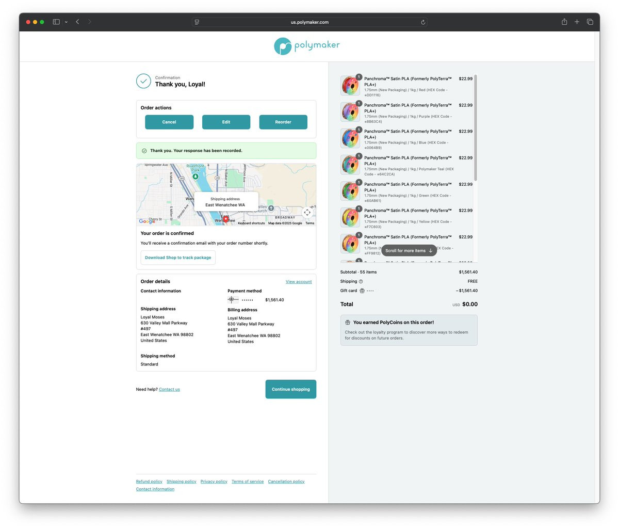Click the map fullscreen toggle icon
The image size is (619, 529).
coord(307,213)
